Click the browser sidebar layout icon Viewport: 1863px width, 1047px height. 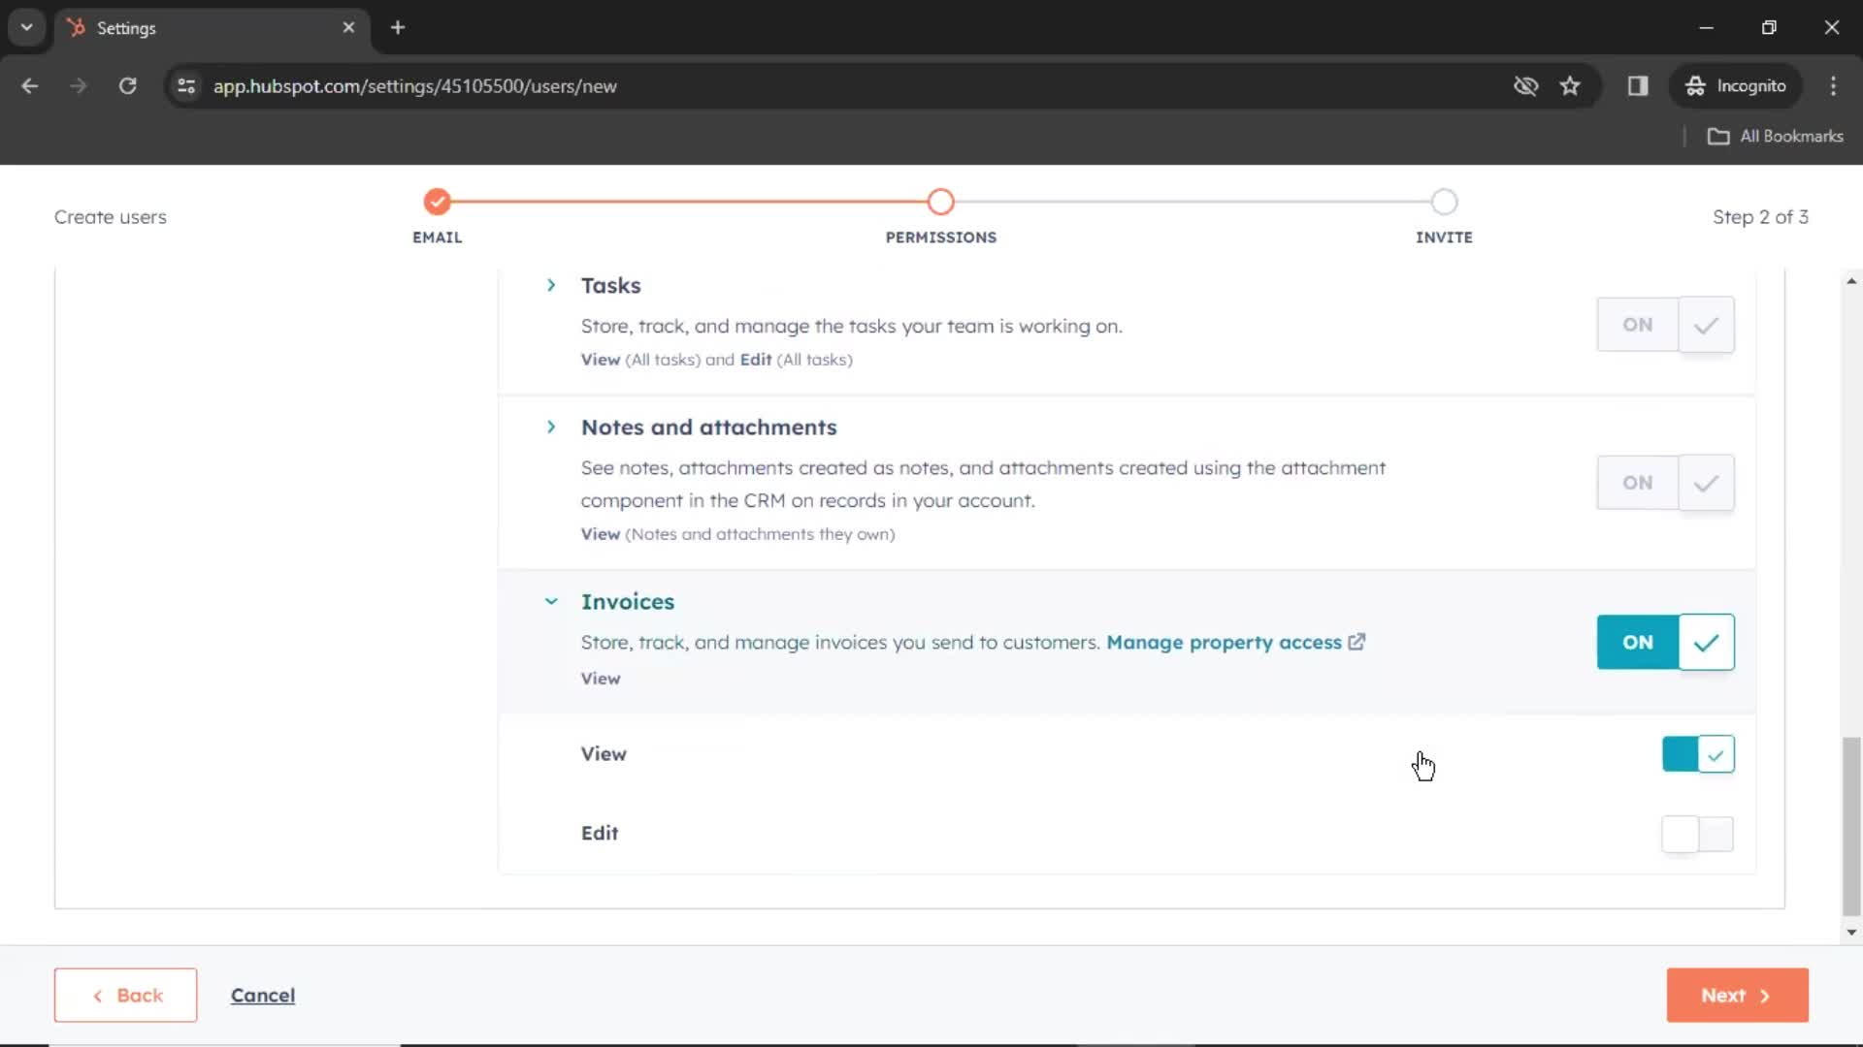tap(1637, 85)
